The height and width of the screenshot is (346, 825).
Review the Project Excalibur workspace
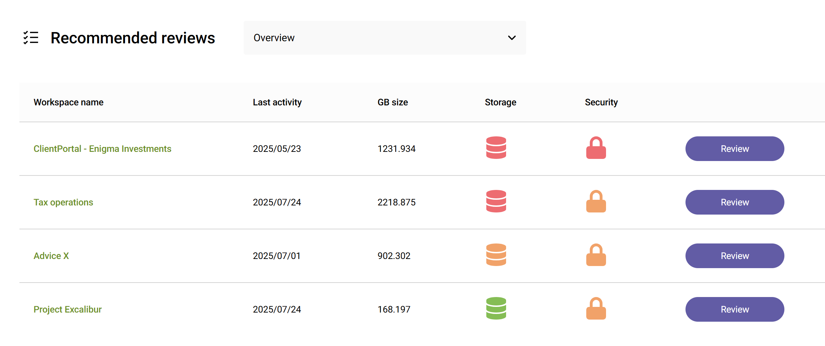point(735,309)
